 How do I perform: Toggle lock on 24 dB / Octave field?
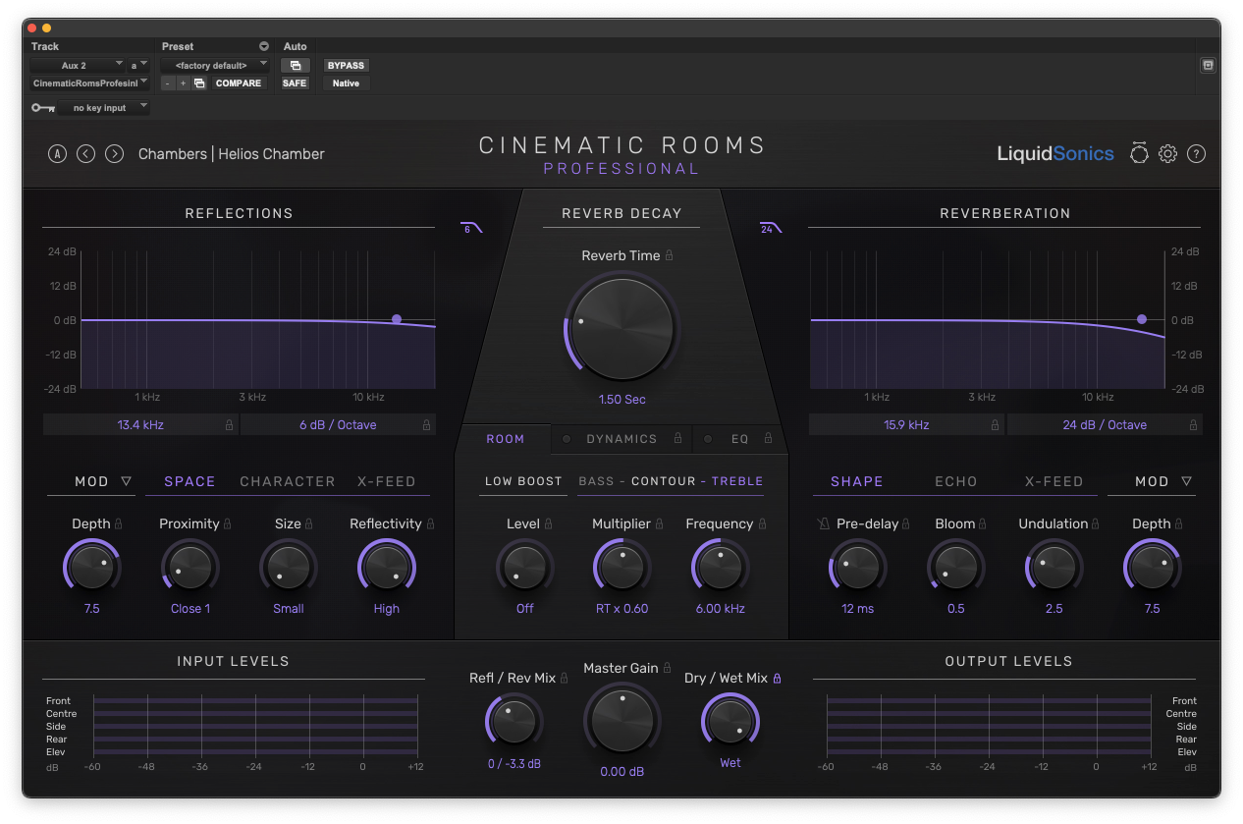click(x=1193, y=425)
